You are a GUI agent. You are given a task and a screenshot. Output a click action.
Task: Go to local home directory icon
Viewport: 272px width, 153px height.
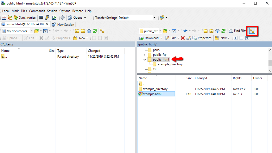click(89, 31)
